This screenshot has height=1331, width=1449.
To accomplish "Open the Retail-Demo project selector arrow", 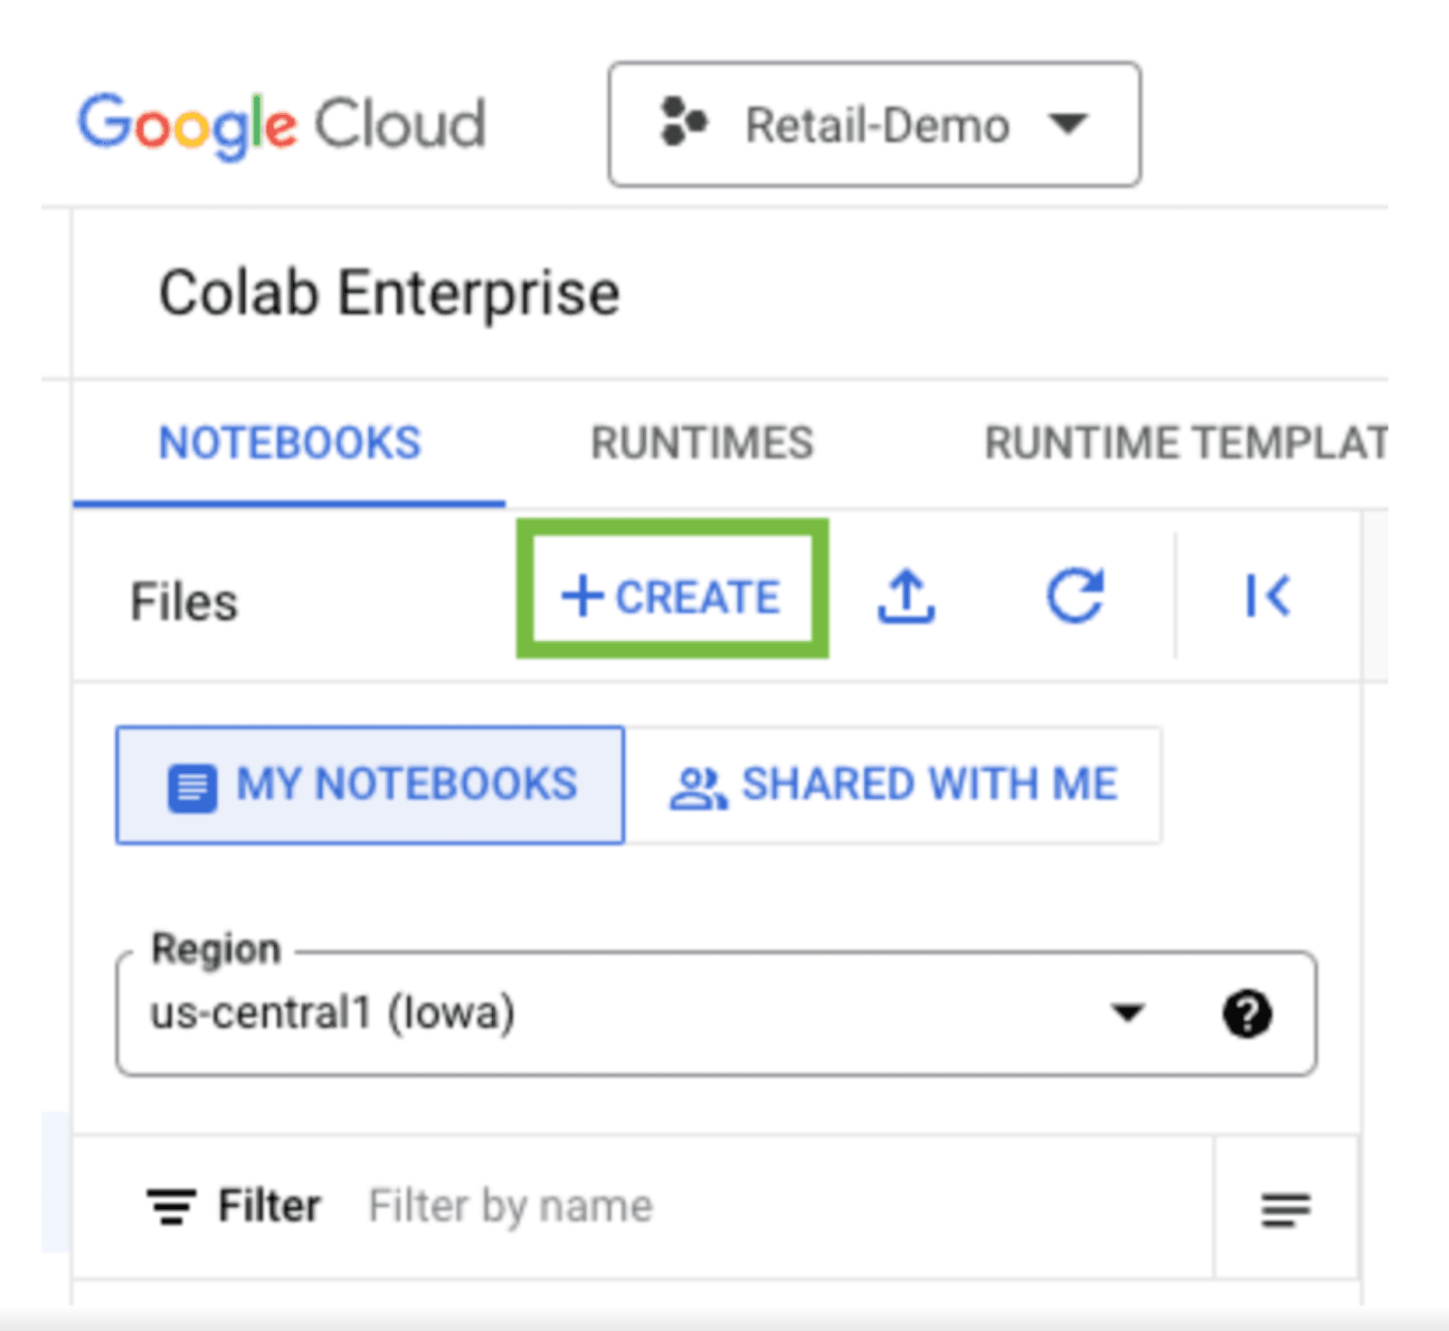I will pyautogui.click(x=1068, y=123).
